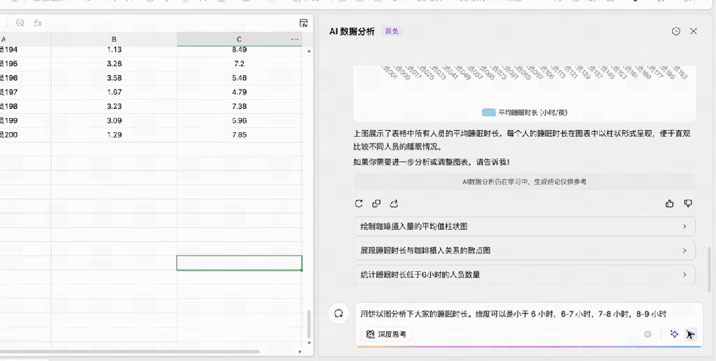Select column B header
Viewport: 716px width, 361px height.
114,39
